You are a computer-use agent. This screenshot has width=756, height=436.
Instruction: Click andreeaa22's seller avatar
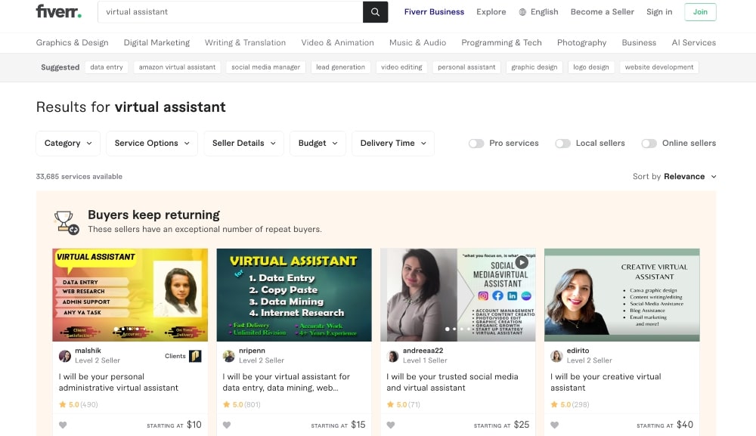tap(393, 355)
